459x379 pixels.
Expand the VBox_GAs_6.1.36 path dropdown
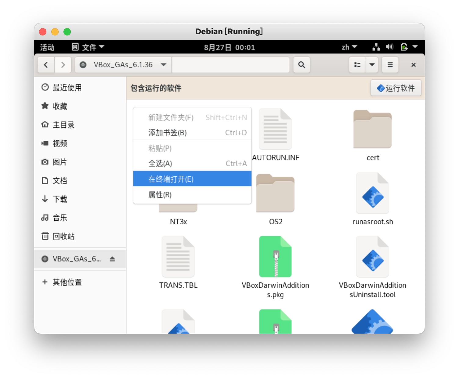click(164, 65)
